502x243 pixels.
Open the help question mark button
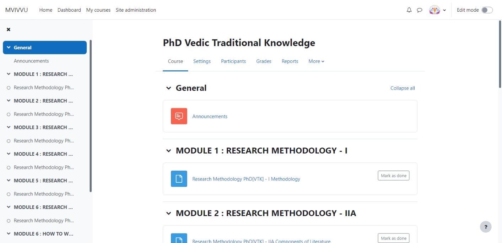(486, 227)
